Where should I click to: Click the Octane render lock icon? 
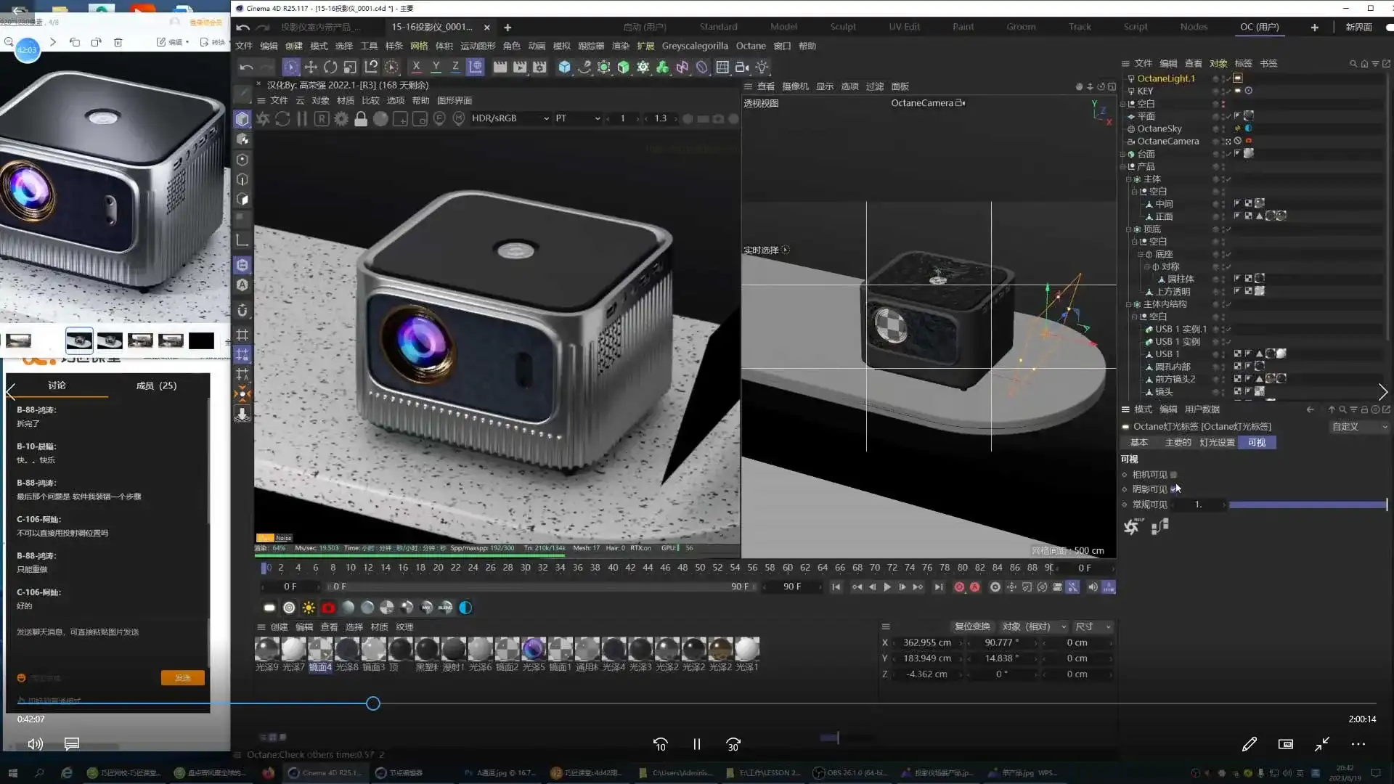tap(361, 119)
